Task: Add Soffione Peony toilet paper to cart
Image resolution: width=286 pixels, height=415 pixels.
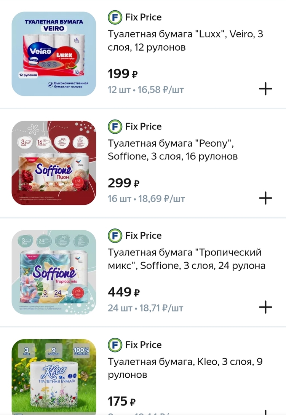Action: (x=265, y=198)
